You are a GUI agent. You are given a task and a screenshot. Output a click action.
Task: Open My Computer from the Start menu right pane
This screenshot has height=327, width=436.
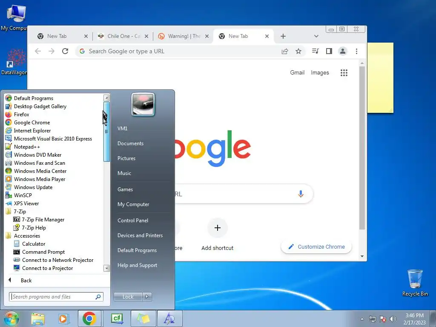coord(133,204)
